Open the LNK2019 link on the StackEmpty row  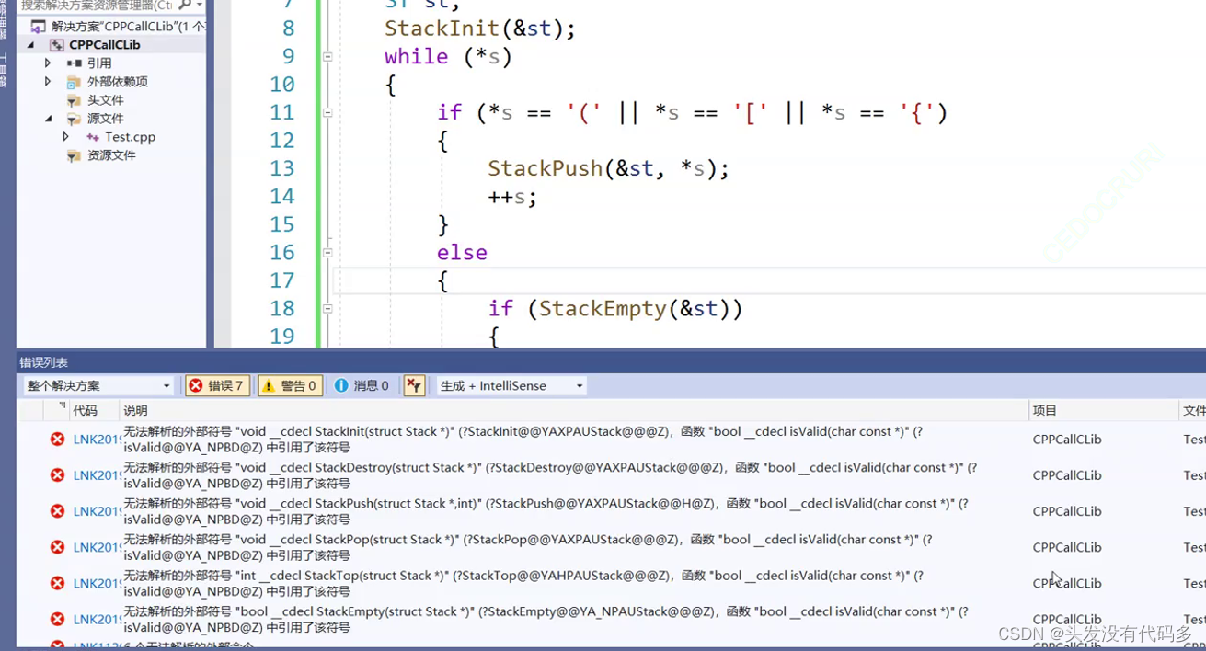coord(97,619)
